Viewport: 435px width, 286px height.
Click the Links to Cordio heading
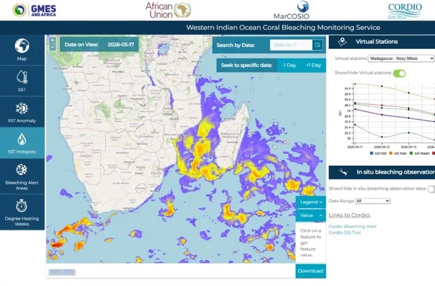click(349, 215)
